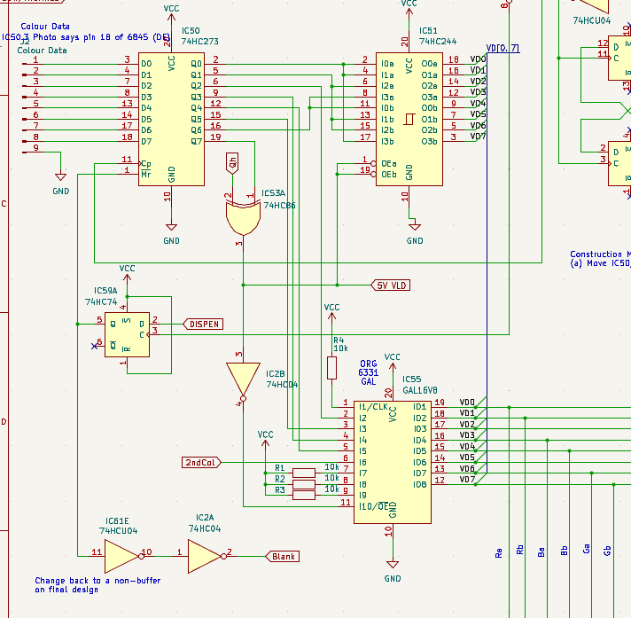This screenshot has width=631, height=618.
Task: Click the no-connect X on pin 6
Action: tap(95, 346)
